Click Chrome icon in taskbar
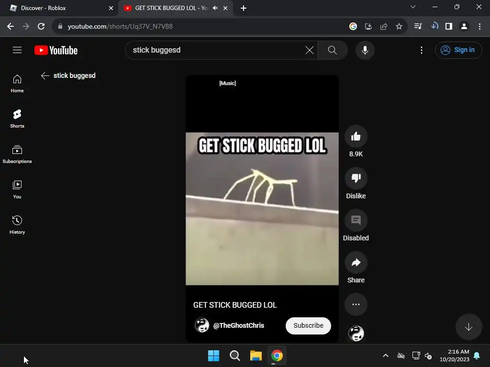This screenshot has height=367, width=490. [277, 356]
